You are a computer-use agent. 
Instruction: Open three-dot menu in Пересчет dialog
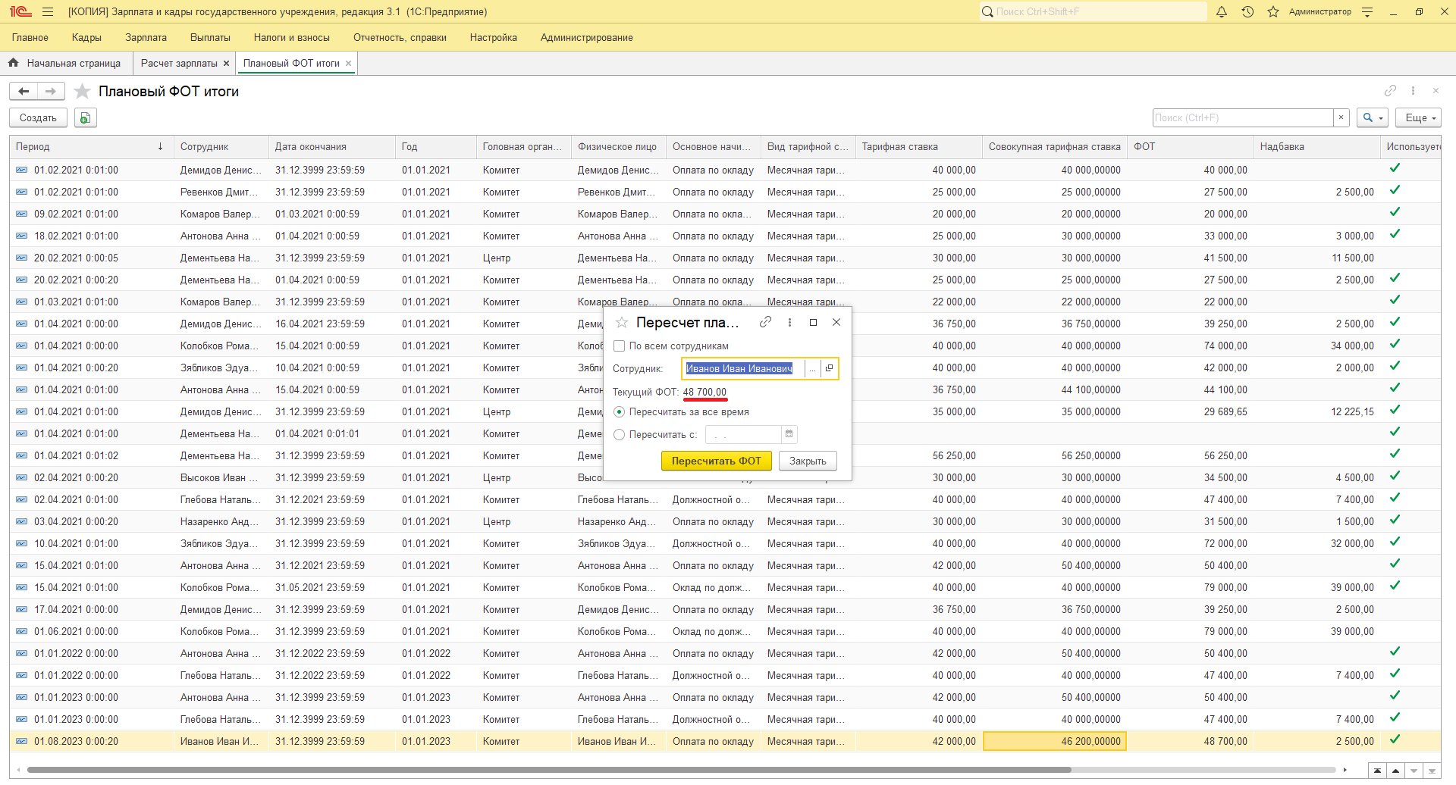point(789,322)
